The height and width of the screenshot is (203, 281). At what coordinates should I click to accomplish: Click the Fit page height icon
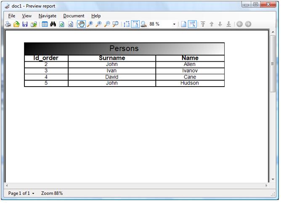127,24
